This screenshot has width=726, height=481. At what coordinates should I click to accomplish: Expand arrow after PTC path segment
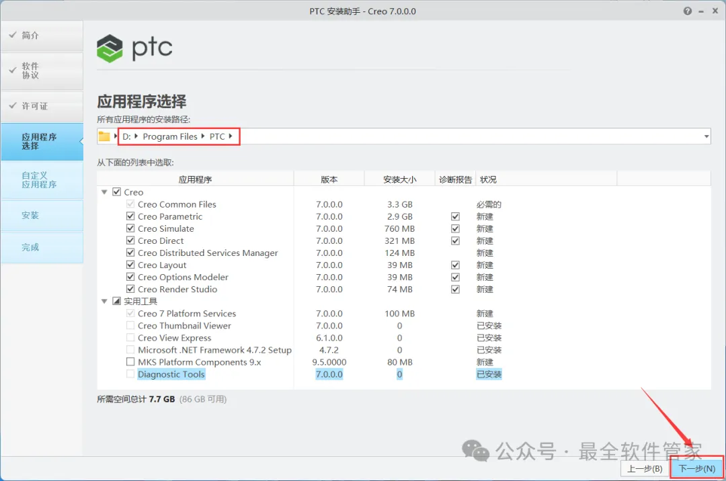click(x=230, y=136)
